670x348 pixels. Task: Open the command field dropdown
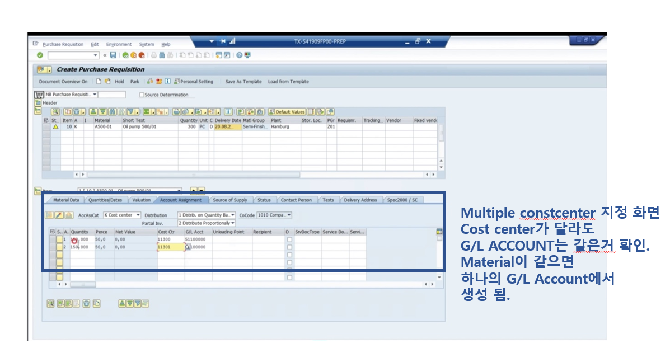click(95, 55)
